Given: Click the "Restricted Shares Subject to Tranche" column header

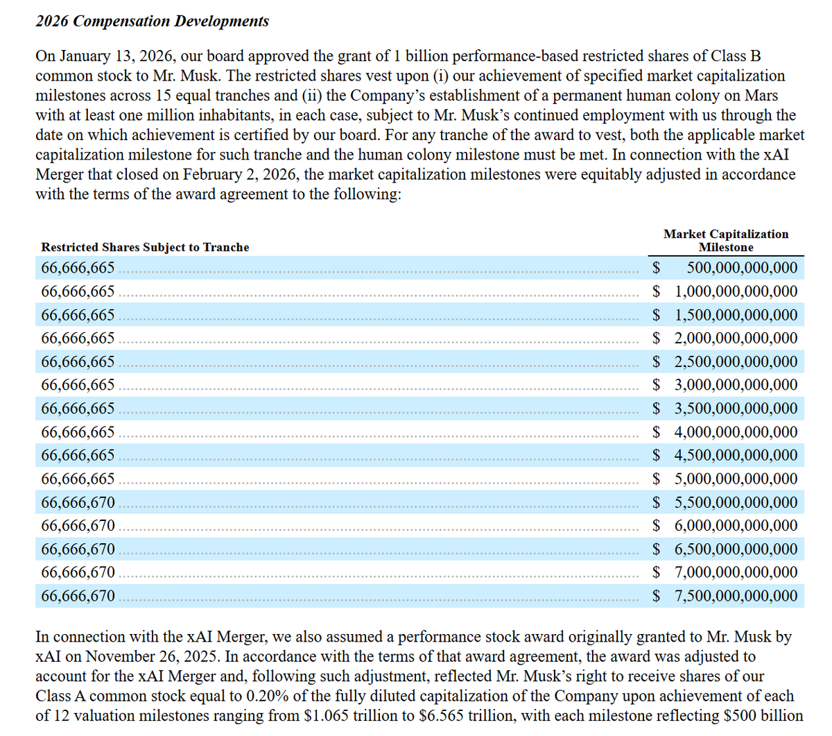Looking at the screenshot, I should [x=145, y=247].
